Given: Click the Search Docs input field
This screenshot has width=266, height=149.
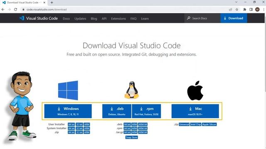Looking at the screenshot, I should pos(202,18).
